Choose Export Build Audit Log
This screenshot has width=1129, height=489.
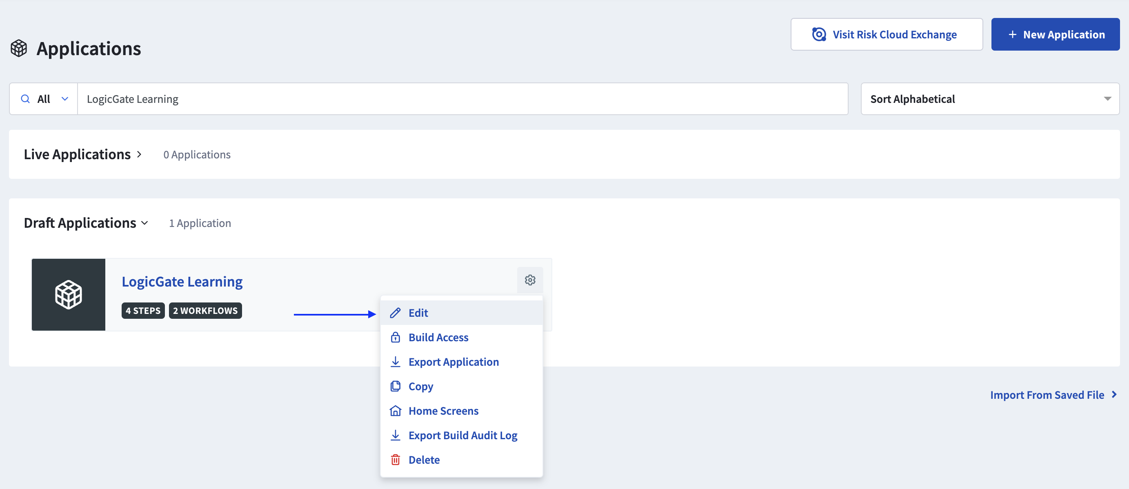462,436
